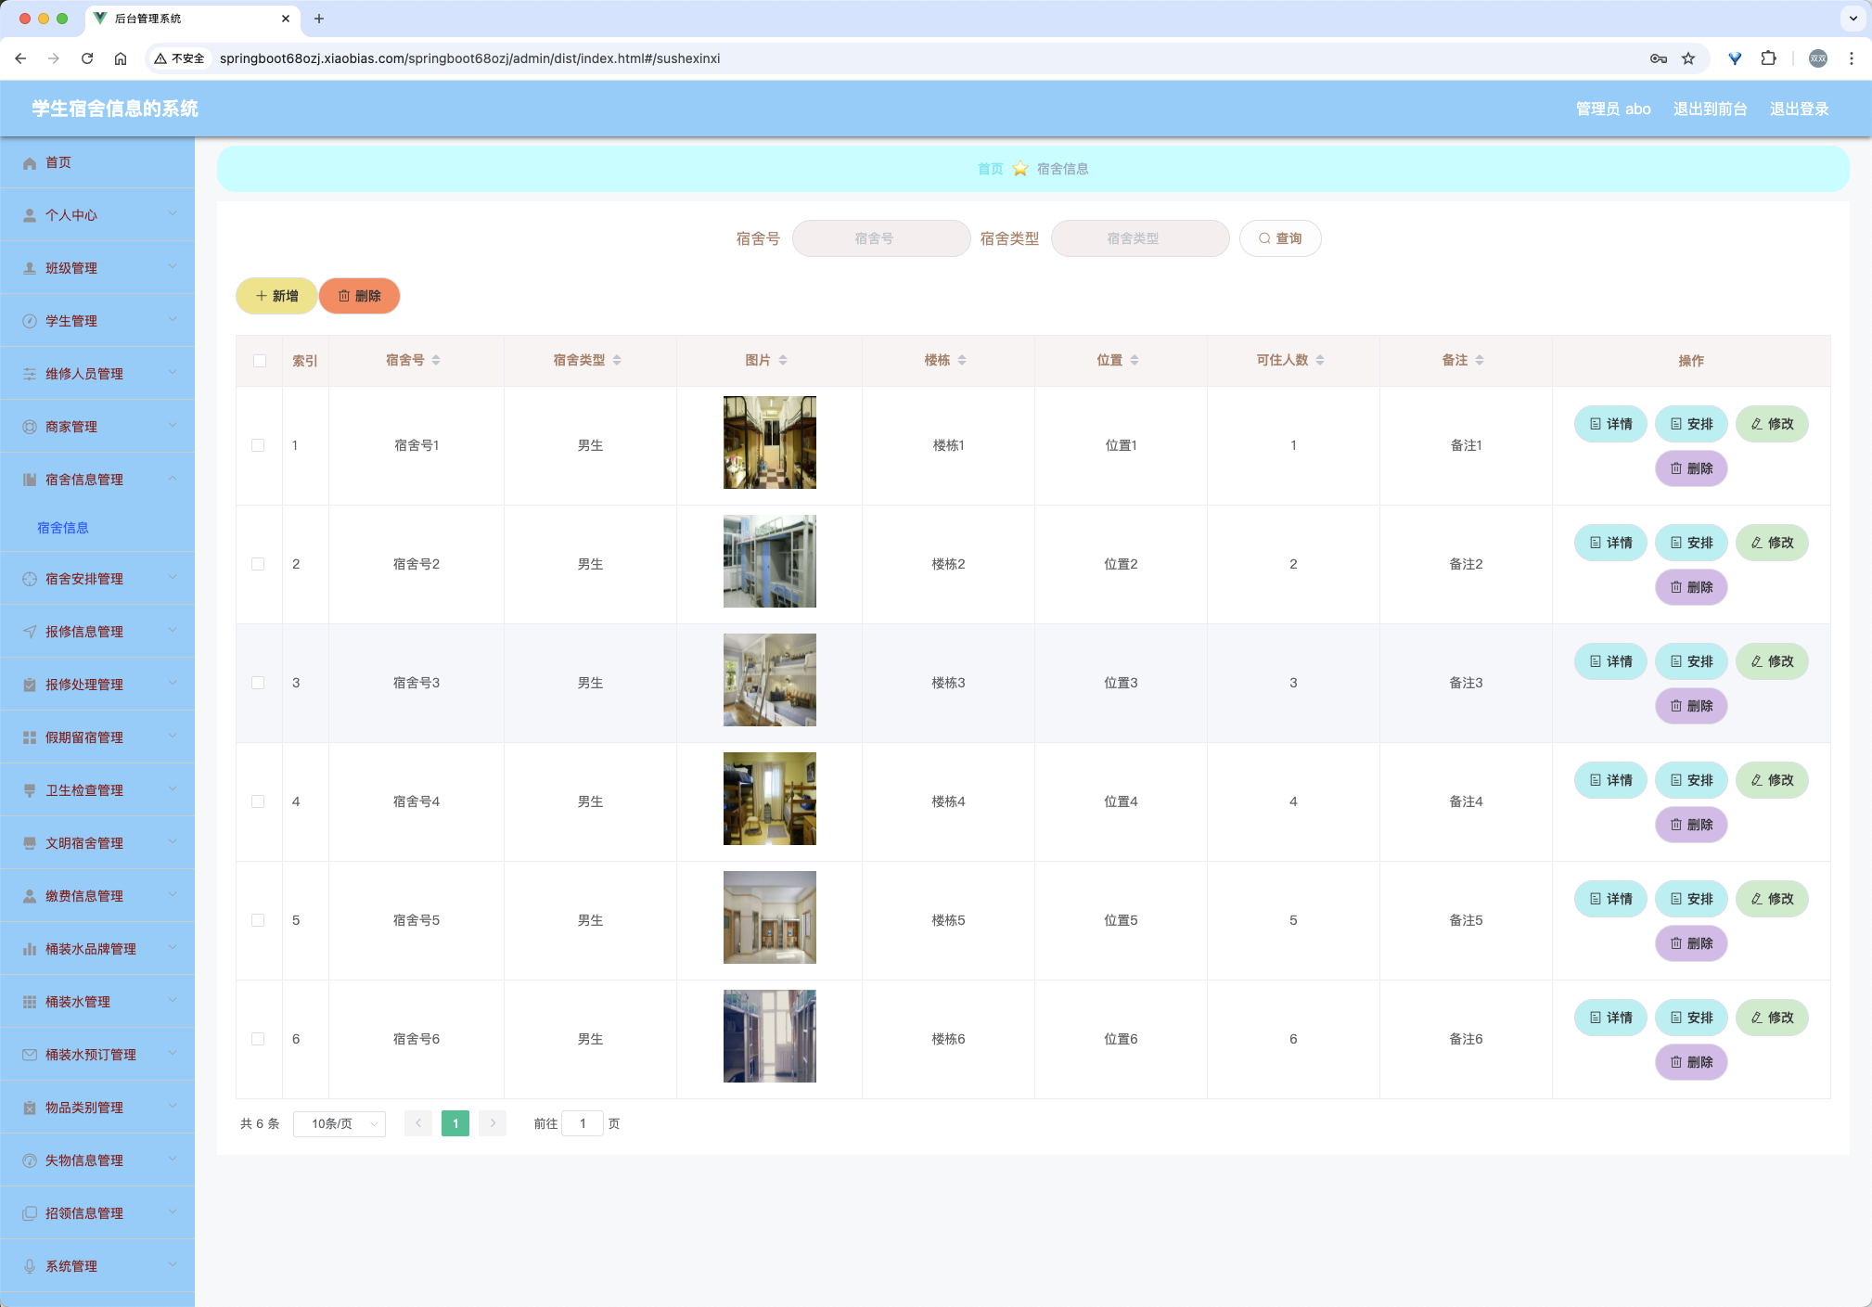Click the trophy icon next to 卫生检查管理
The width and height of the screenshot is (1872, 1307).
point(30,791)
